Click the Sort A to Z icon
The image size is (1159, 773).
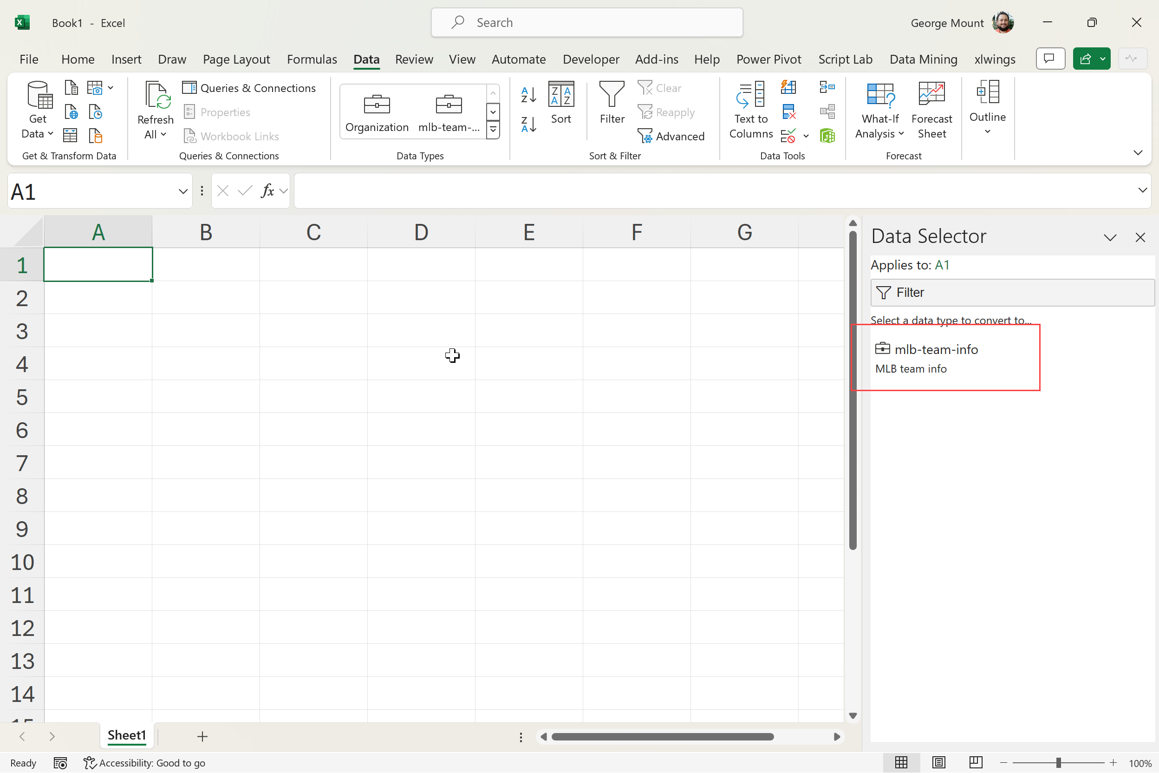click(528, 95)
